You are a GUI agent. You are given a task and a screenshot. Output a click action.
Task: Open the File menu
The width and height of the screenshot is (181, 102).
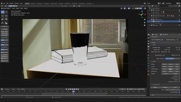coord(4,3)
